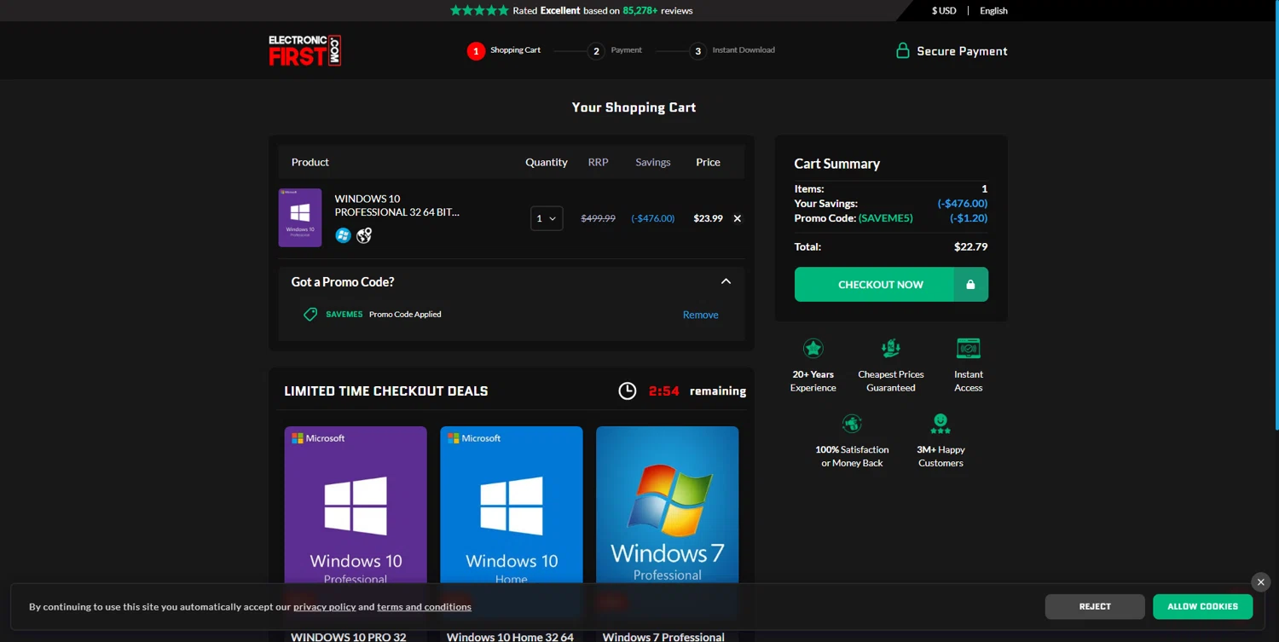Viewport: 1279px width, 642px height.
Task: Click the Instant Access icon
Action: 969,348
